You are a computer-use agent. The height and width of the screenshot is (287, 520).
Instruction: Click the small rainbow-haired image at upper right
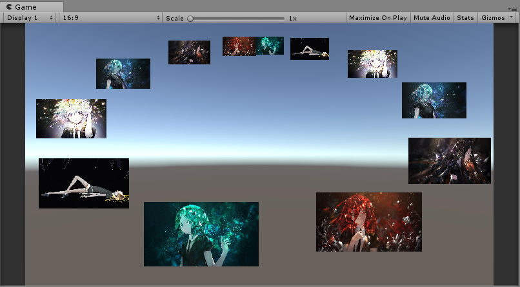pyautogui.click(x=372, y=64)
